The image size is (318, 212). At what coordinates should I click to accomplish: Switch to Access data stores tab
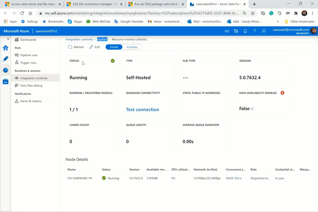(33, 4)
